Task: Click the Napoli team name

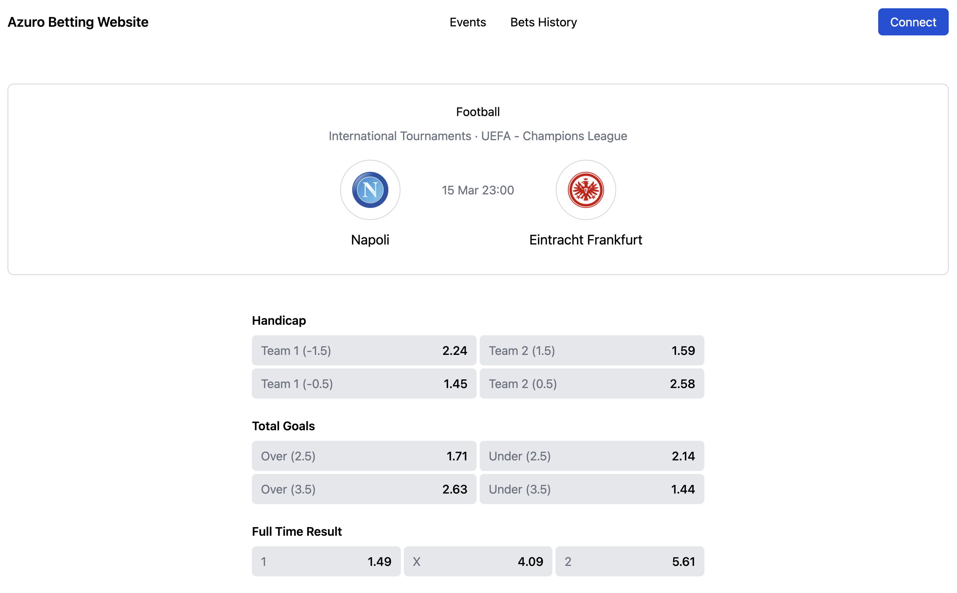Action: (370, 240)
